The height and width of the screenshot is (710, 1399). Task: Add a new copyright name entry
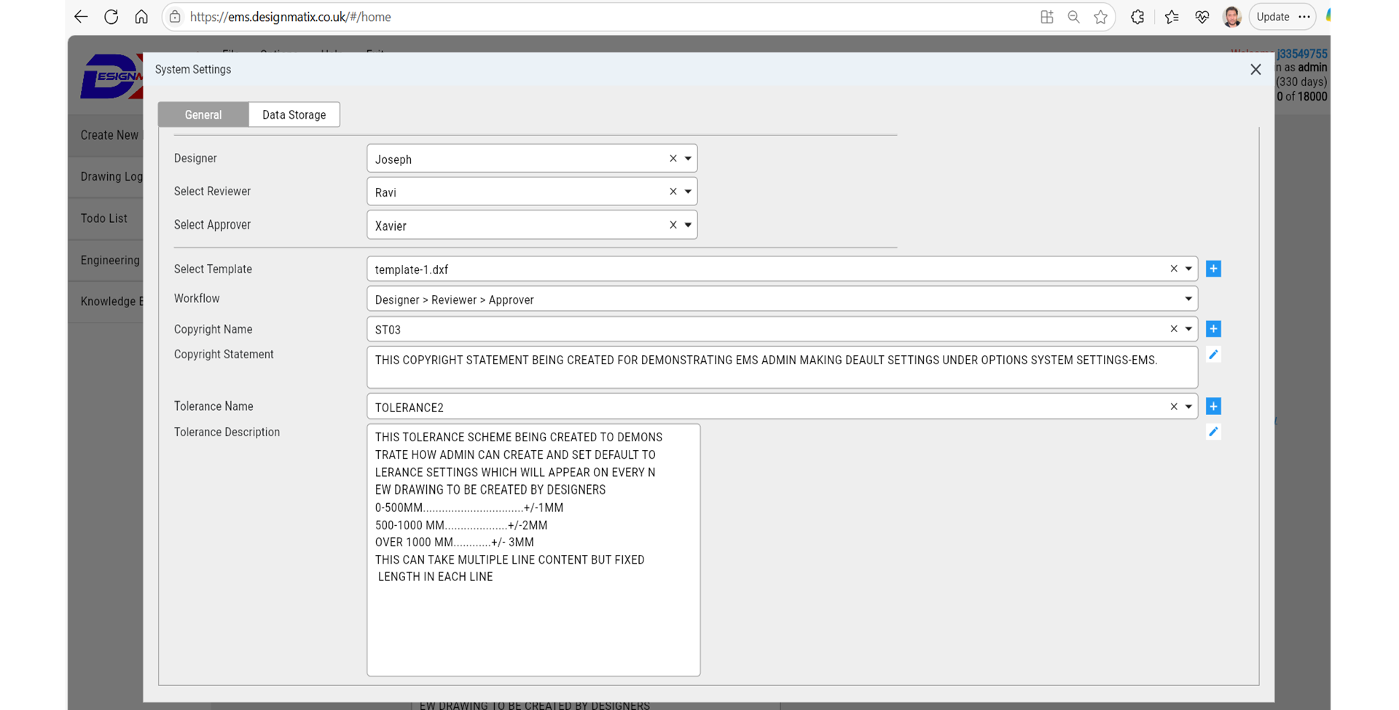[1213, 329]
